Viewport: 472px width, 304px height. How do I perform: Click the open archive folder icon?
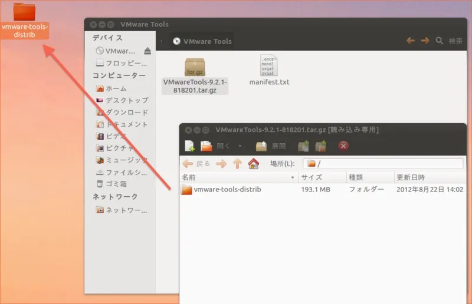pos(206,146)
